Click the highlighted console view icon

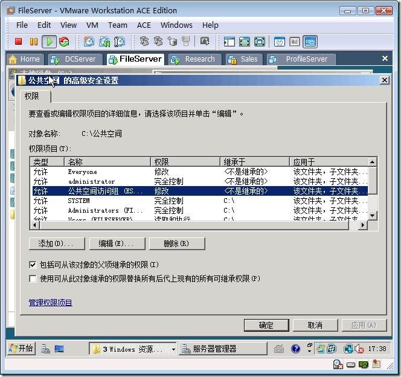tap(310, 42)
